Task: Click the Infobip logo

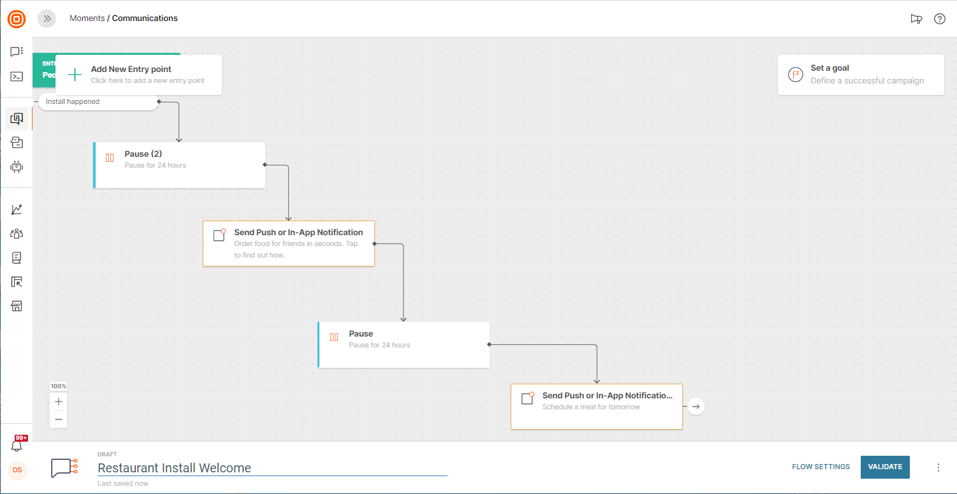Action: [x=17, y=18]
